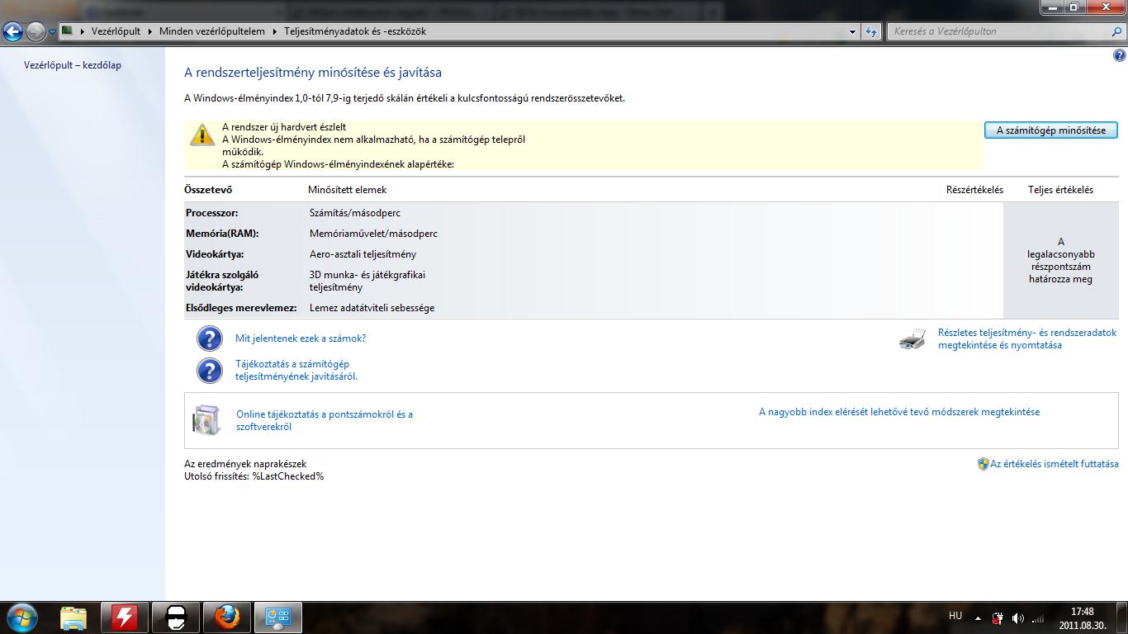The width and height of the screenshot is (1128, 634).
Task: Click Utolsó frissítés: %LastChecked% text
Action: (x=254, y=476)
